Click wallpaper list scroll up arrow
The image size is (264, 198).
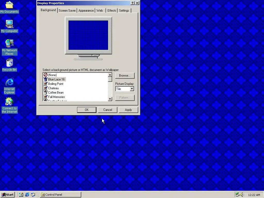pos(110,75)
